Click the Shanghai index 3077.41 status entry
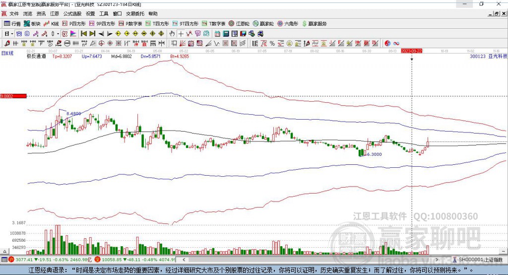This screenshot has height=275, width=508. pyautogui.click(x=49, y=260)
